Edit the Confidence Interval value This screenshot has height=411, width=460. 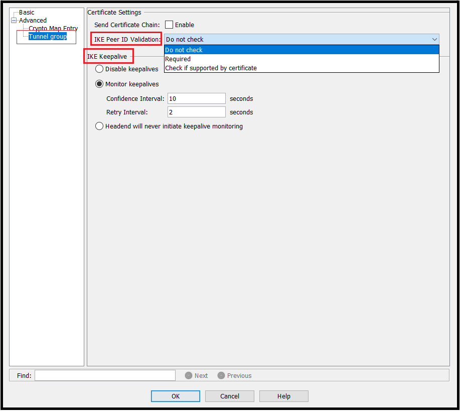tap(196, 98)
